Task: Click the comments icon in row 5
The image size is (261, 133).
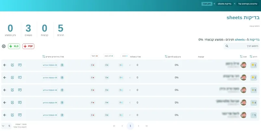Action: [20, 115]
